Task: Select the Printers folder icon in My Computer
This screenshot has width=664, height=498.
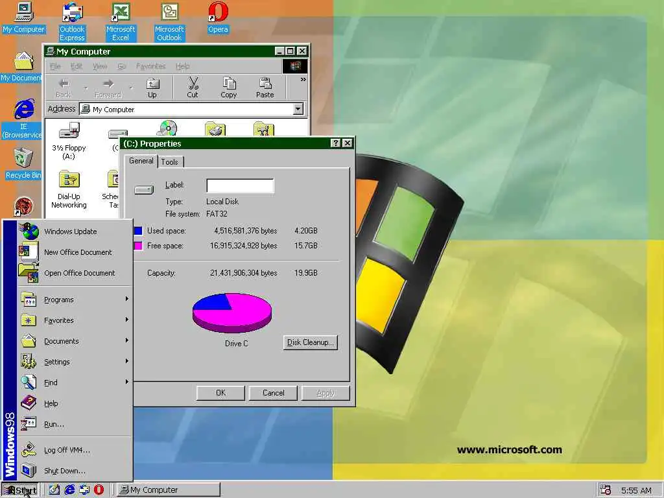Action: [x=215, y=129]
